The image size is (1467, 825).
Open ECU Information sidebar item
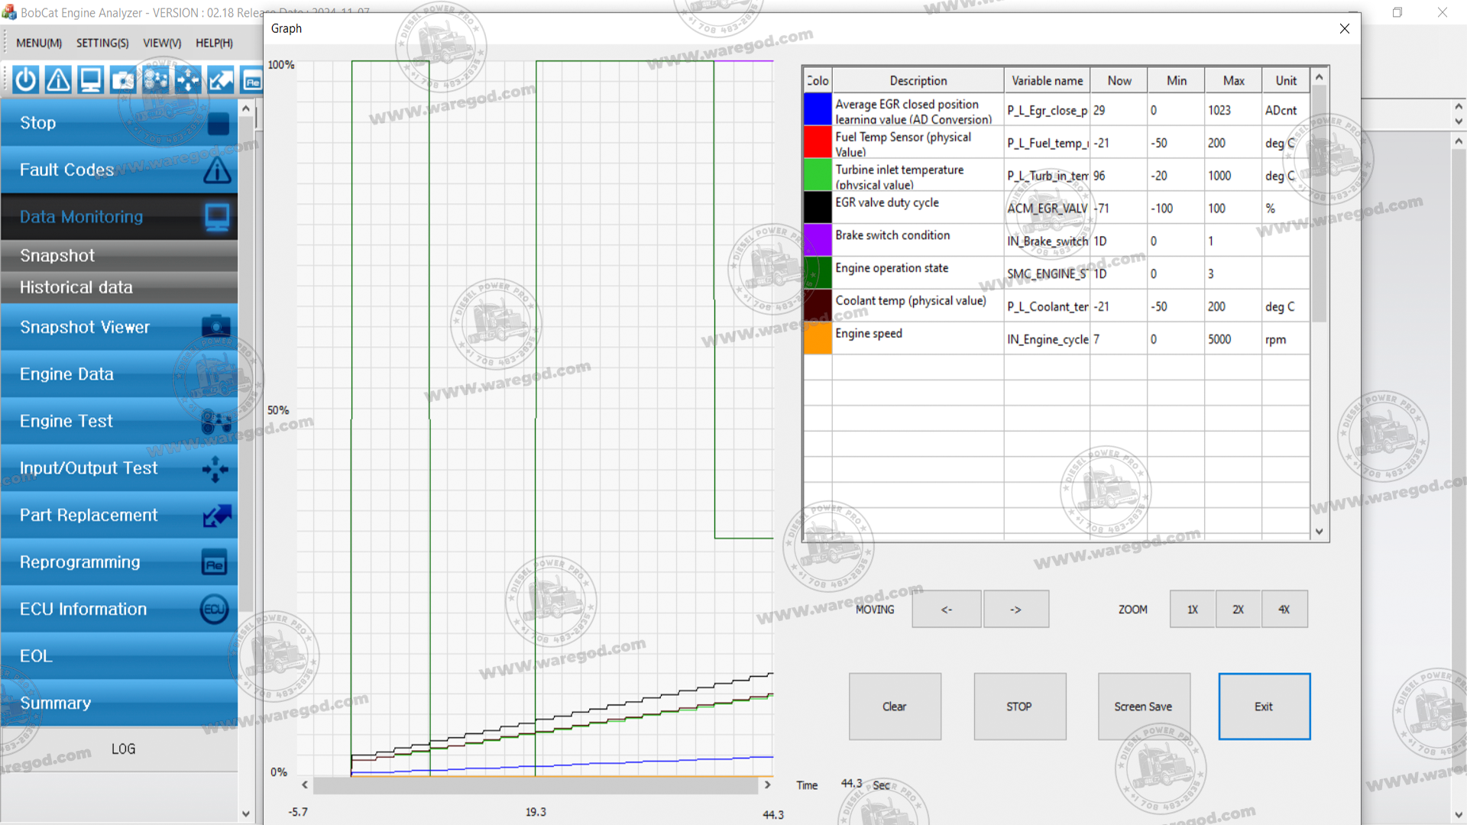118,609
